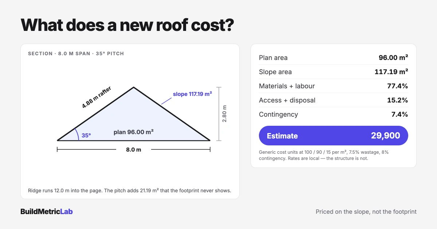Click the BuildMetricLab logo

click(47, 212)
